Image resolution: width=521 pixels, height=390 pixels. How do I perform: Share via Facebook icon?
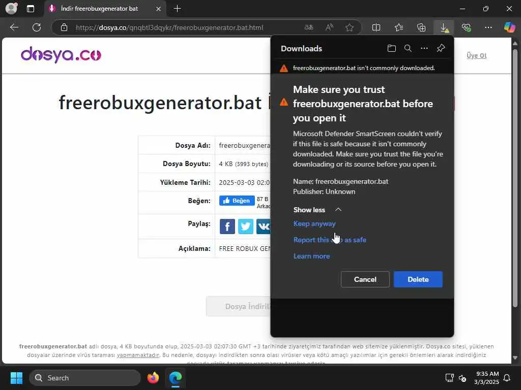(x=227, y=226)
